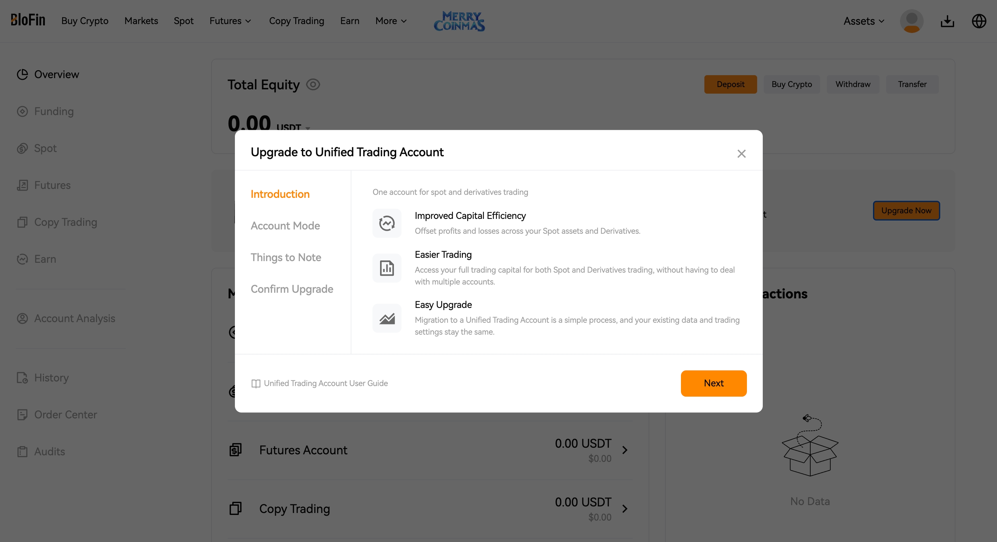Viewport: 997px width, 542px height.
Task: Click Copy Trading 0.00 USDT balance
Action: point(583,502)
